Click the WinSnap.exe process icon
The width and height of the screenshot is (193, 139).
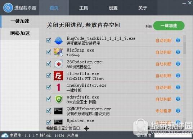pos(58,52)
